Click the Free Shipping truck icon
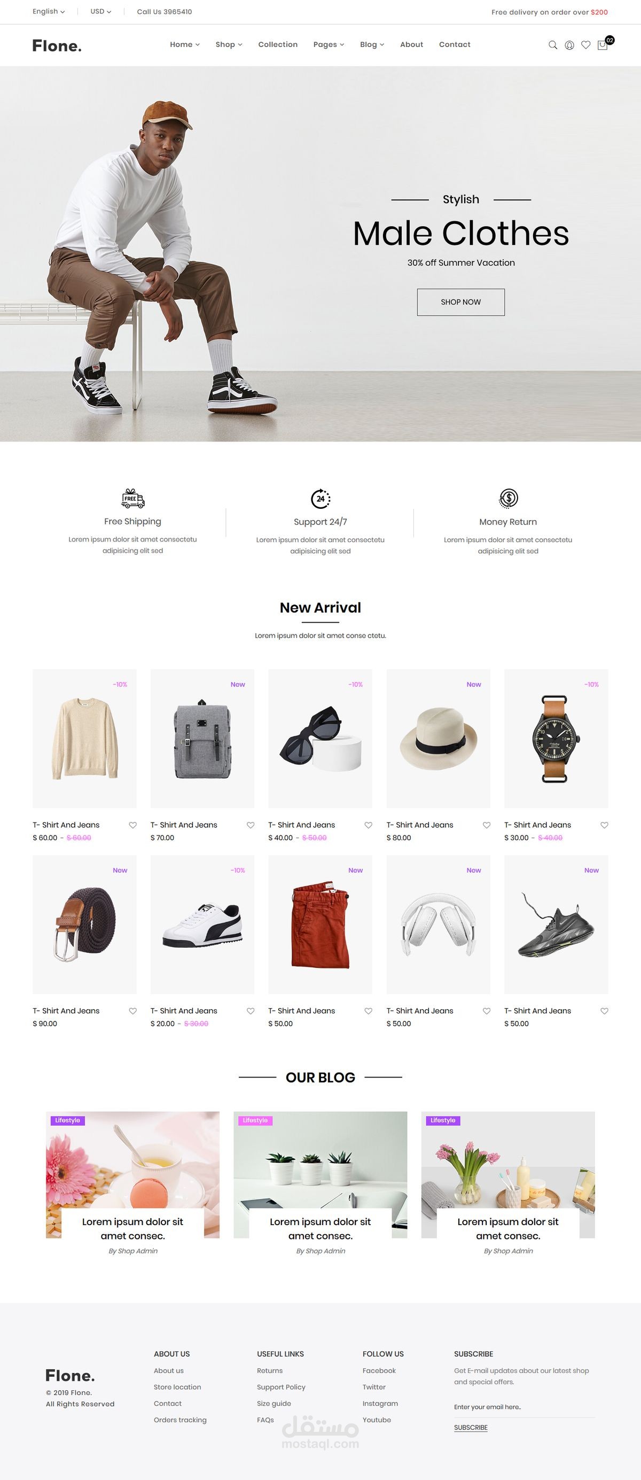641x1480 pixels. 132,498
